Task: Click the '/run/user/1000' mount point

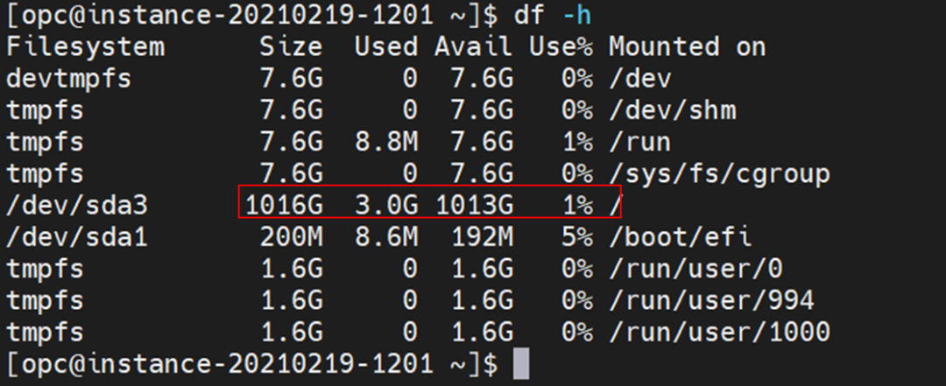Action: (x=720, y=333)
